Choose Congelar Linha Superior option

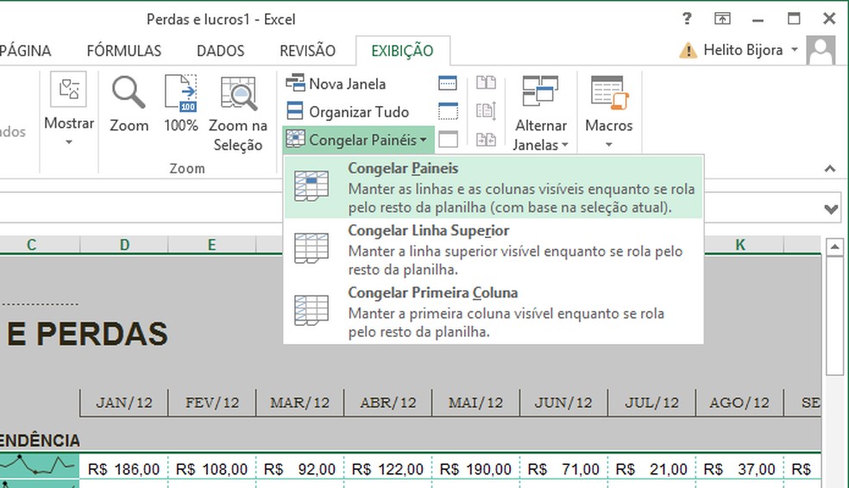[x=494, y=249]
